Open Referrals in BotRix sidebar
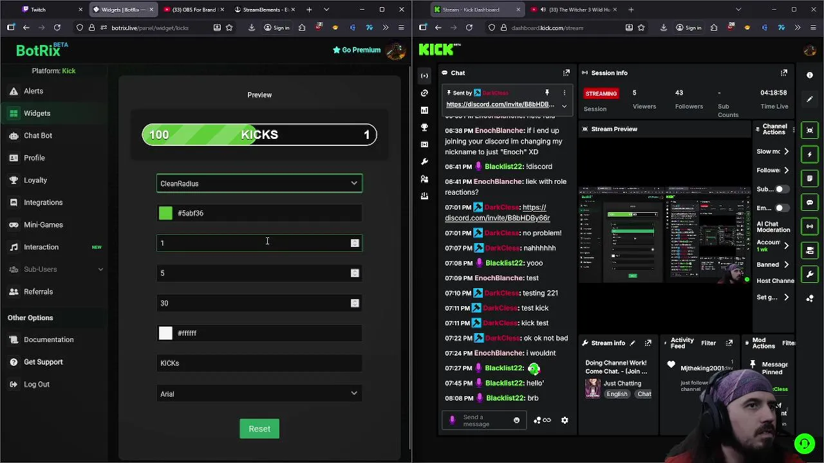Screen dimensions: 824x463 click(x=38, y=292)
